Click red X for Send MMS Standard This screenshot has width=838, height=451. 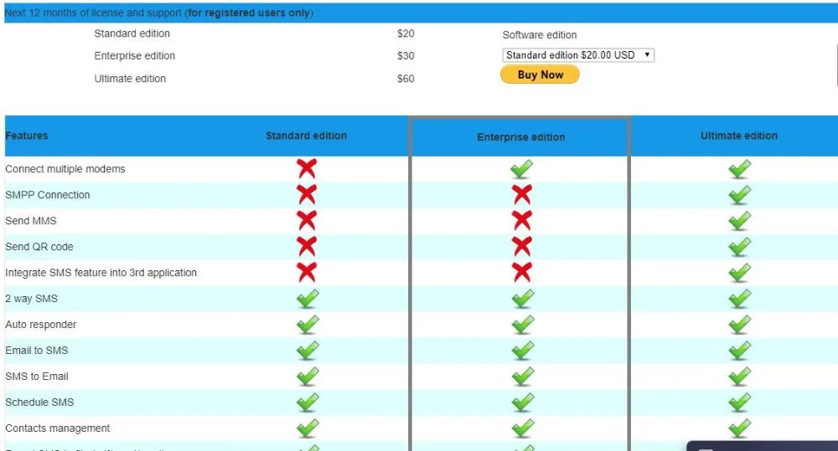coord(307,220)
